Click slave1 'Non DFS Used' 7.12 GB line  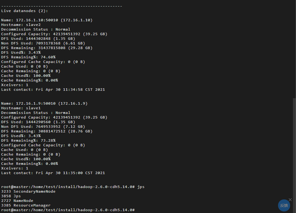click(43, 127)
